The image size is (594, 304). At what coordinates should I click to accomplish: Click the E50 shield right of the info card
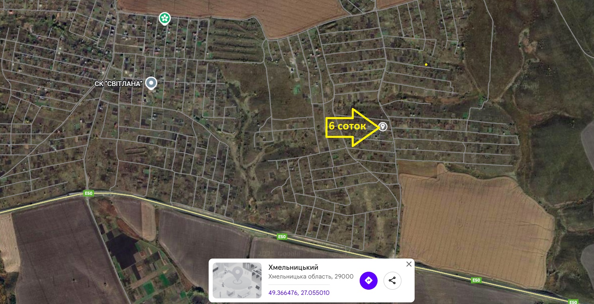(476, 280)
